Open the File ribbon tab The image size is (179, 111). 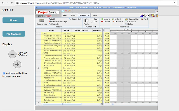(x=65, y=16)
